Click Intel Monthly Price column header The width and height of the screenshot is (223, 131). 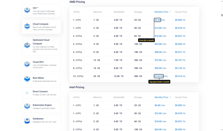tap(161, 97)
